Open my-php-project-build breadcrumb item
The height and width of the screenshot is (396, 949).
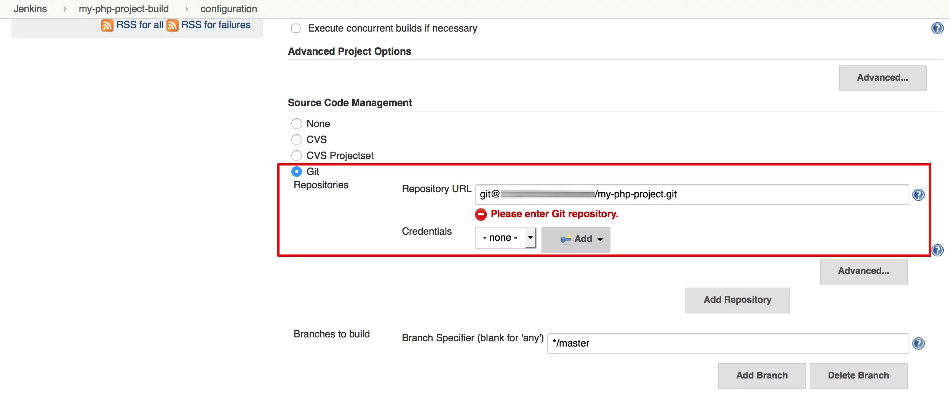[x=123, y=9]
